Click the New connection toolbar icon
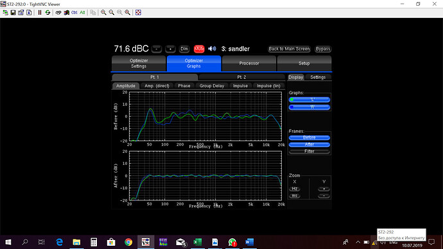This screenshot has width=443, height=249. pos(5,12)
